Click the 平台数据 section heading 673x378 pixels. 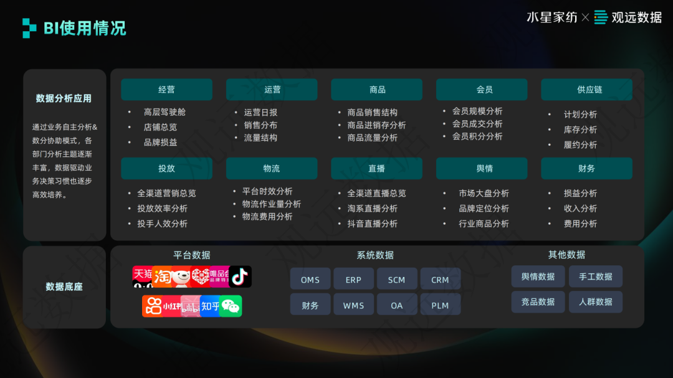click(192, 255)
